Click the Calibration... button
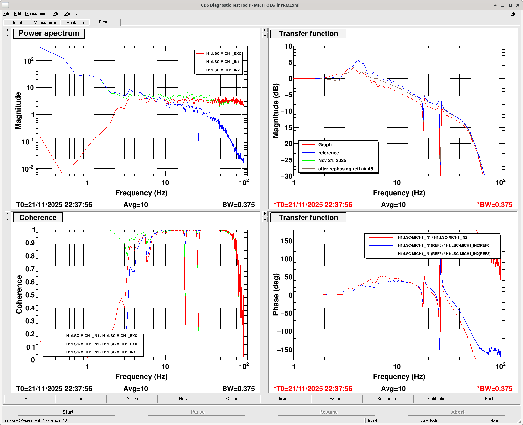 [439, 399]
